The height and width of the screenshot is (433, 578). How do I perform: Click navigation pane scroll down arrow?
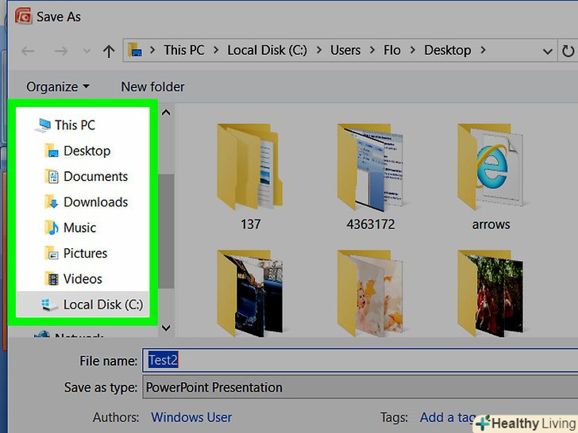click(166, 328)
